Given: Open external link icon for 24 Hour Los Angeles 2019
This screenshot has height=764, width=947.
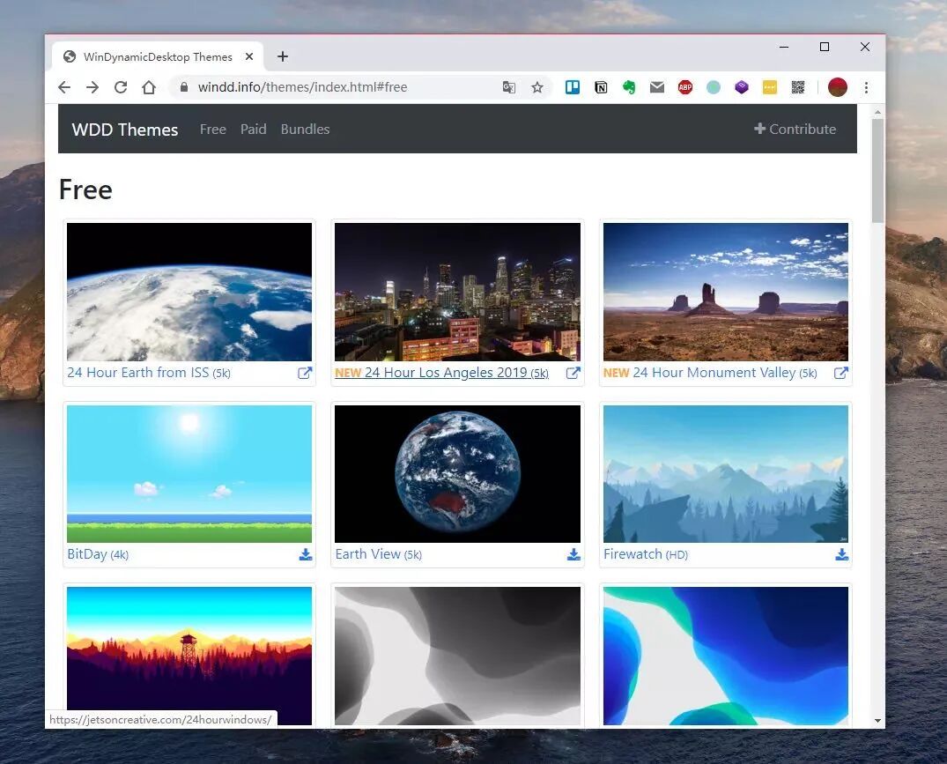Looking at the screenshot, I should 573,374.
